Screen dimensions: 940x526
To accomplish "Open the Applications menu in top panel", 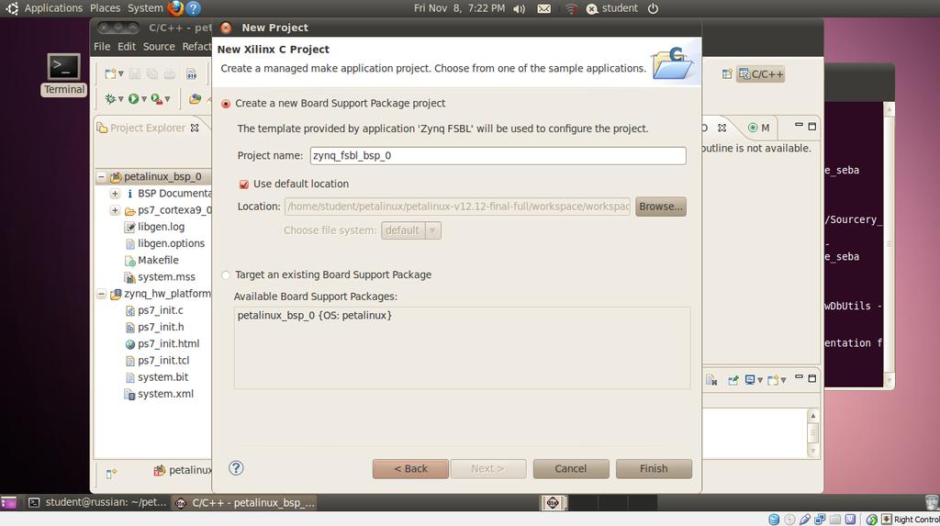I will point(53,8).
